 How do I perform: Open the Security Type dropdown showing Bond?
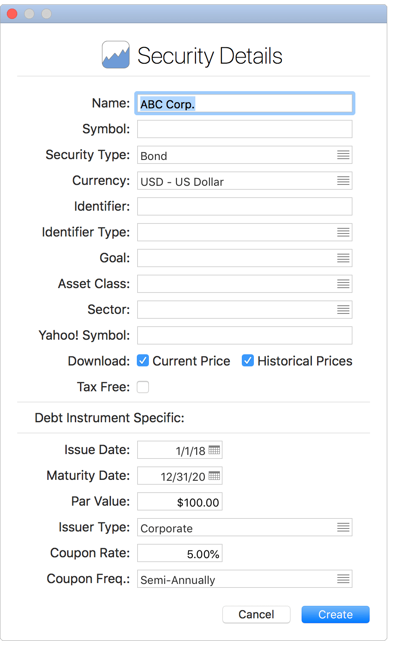(343, 155)
